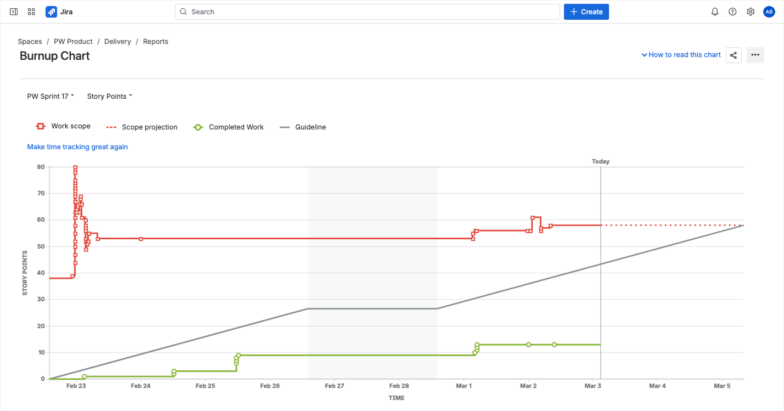Open the help question mark icon
This screenshot has width=784, height=411.
[x=732, y=12]
